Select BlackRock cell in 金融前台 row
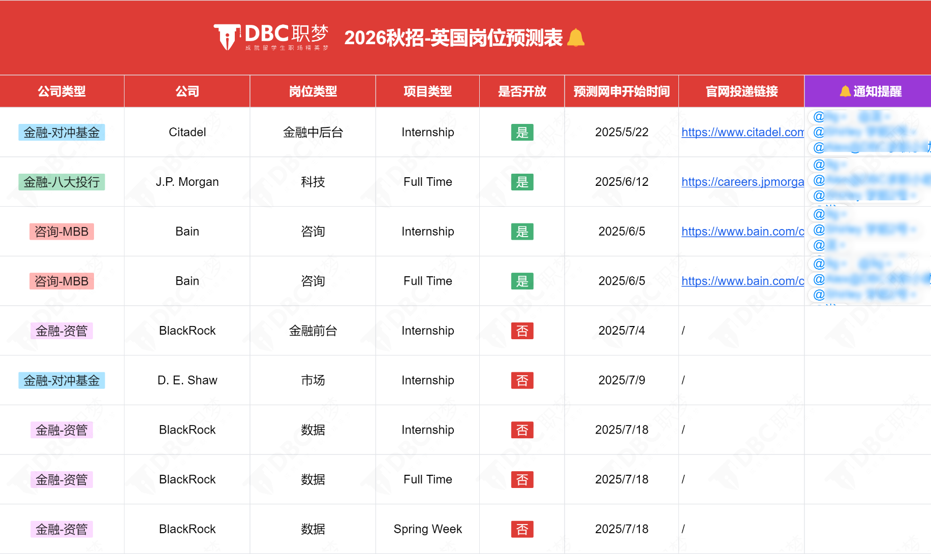Viewport: 931px width, 554px height. 187,331
